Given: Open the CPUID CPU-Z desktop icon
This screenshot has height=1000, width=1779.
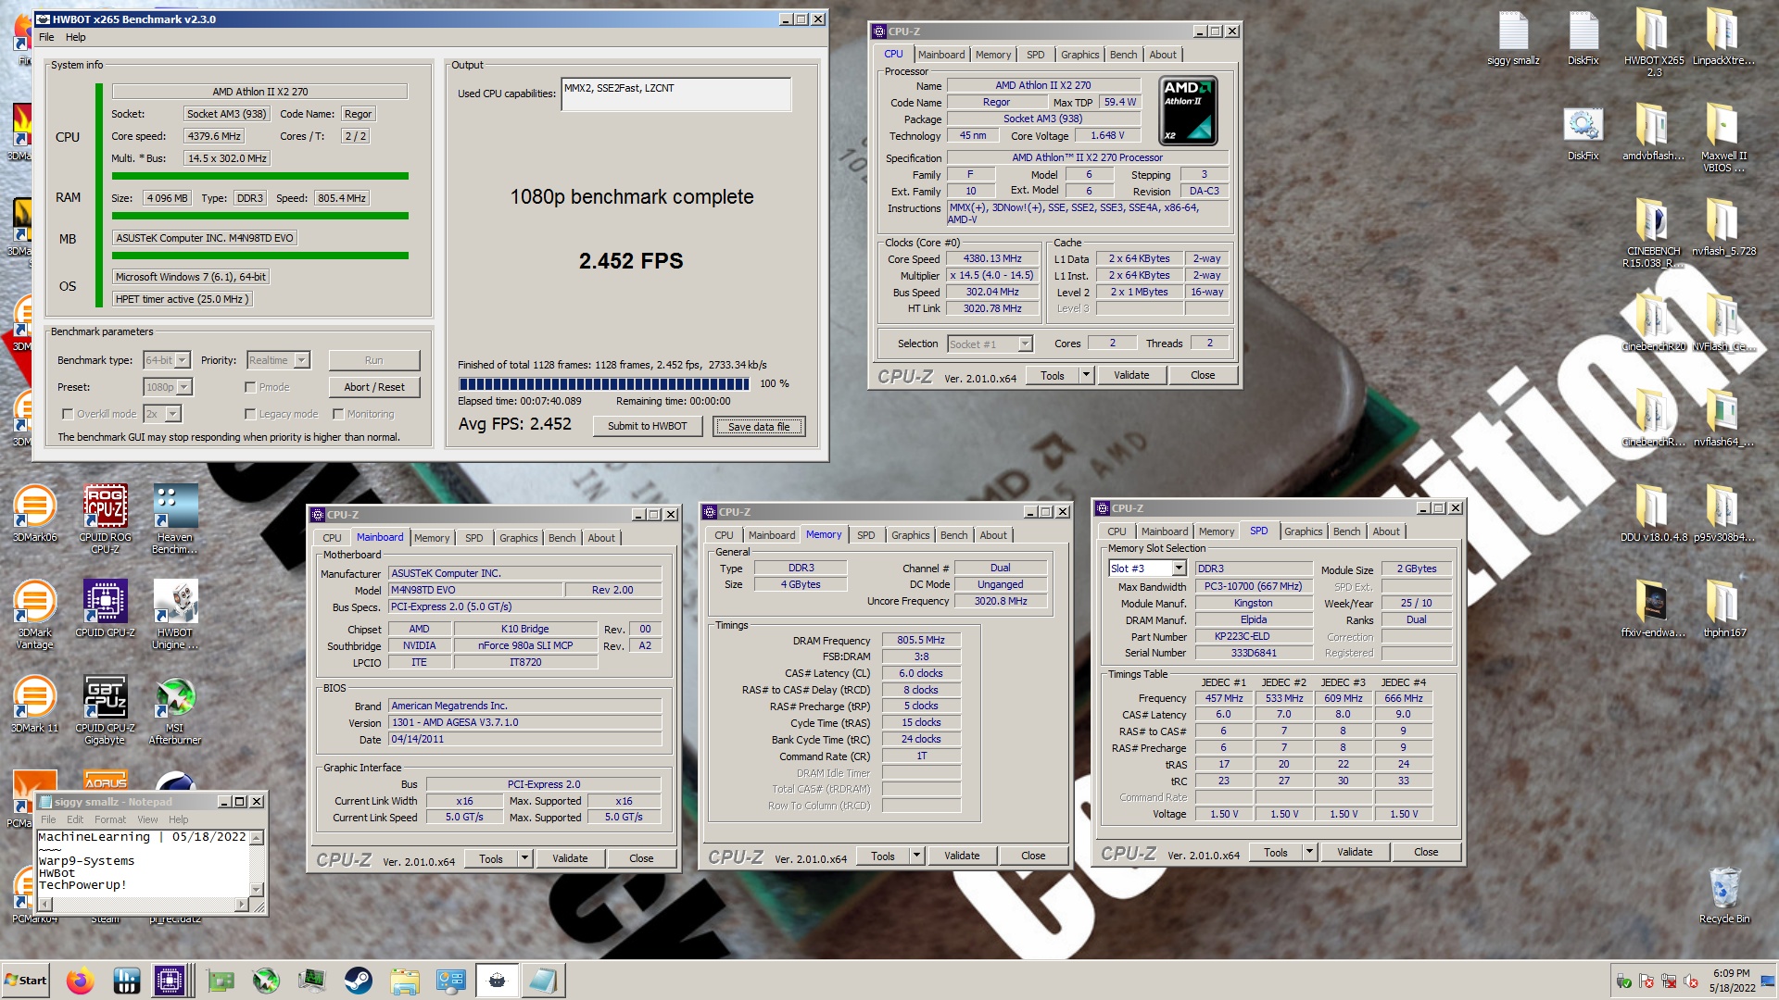Looking at the screenshot, I should pyautogui.click(x=106, y=608).
